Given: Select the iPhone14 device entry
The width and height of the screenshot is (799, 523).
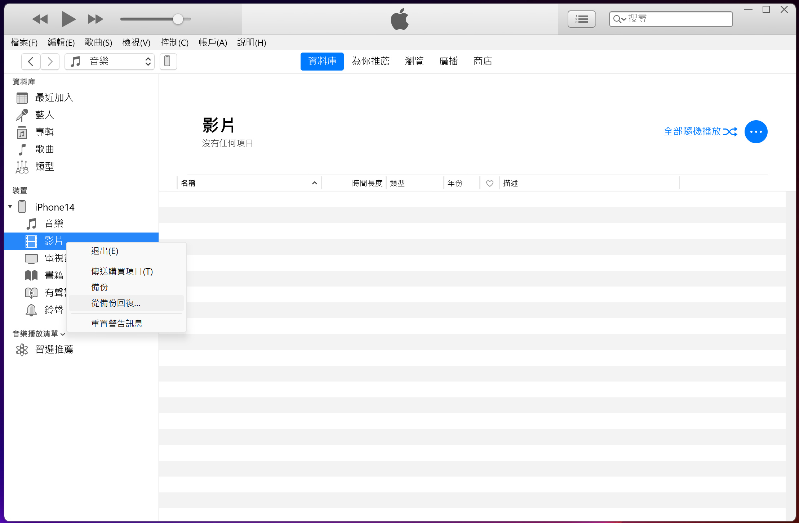Looking at the screenshot, I should click(54, 207).
